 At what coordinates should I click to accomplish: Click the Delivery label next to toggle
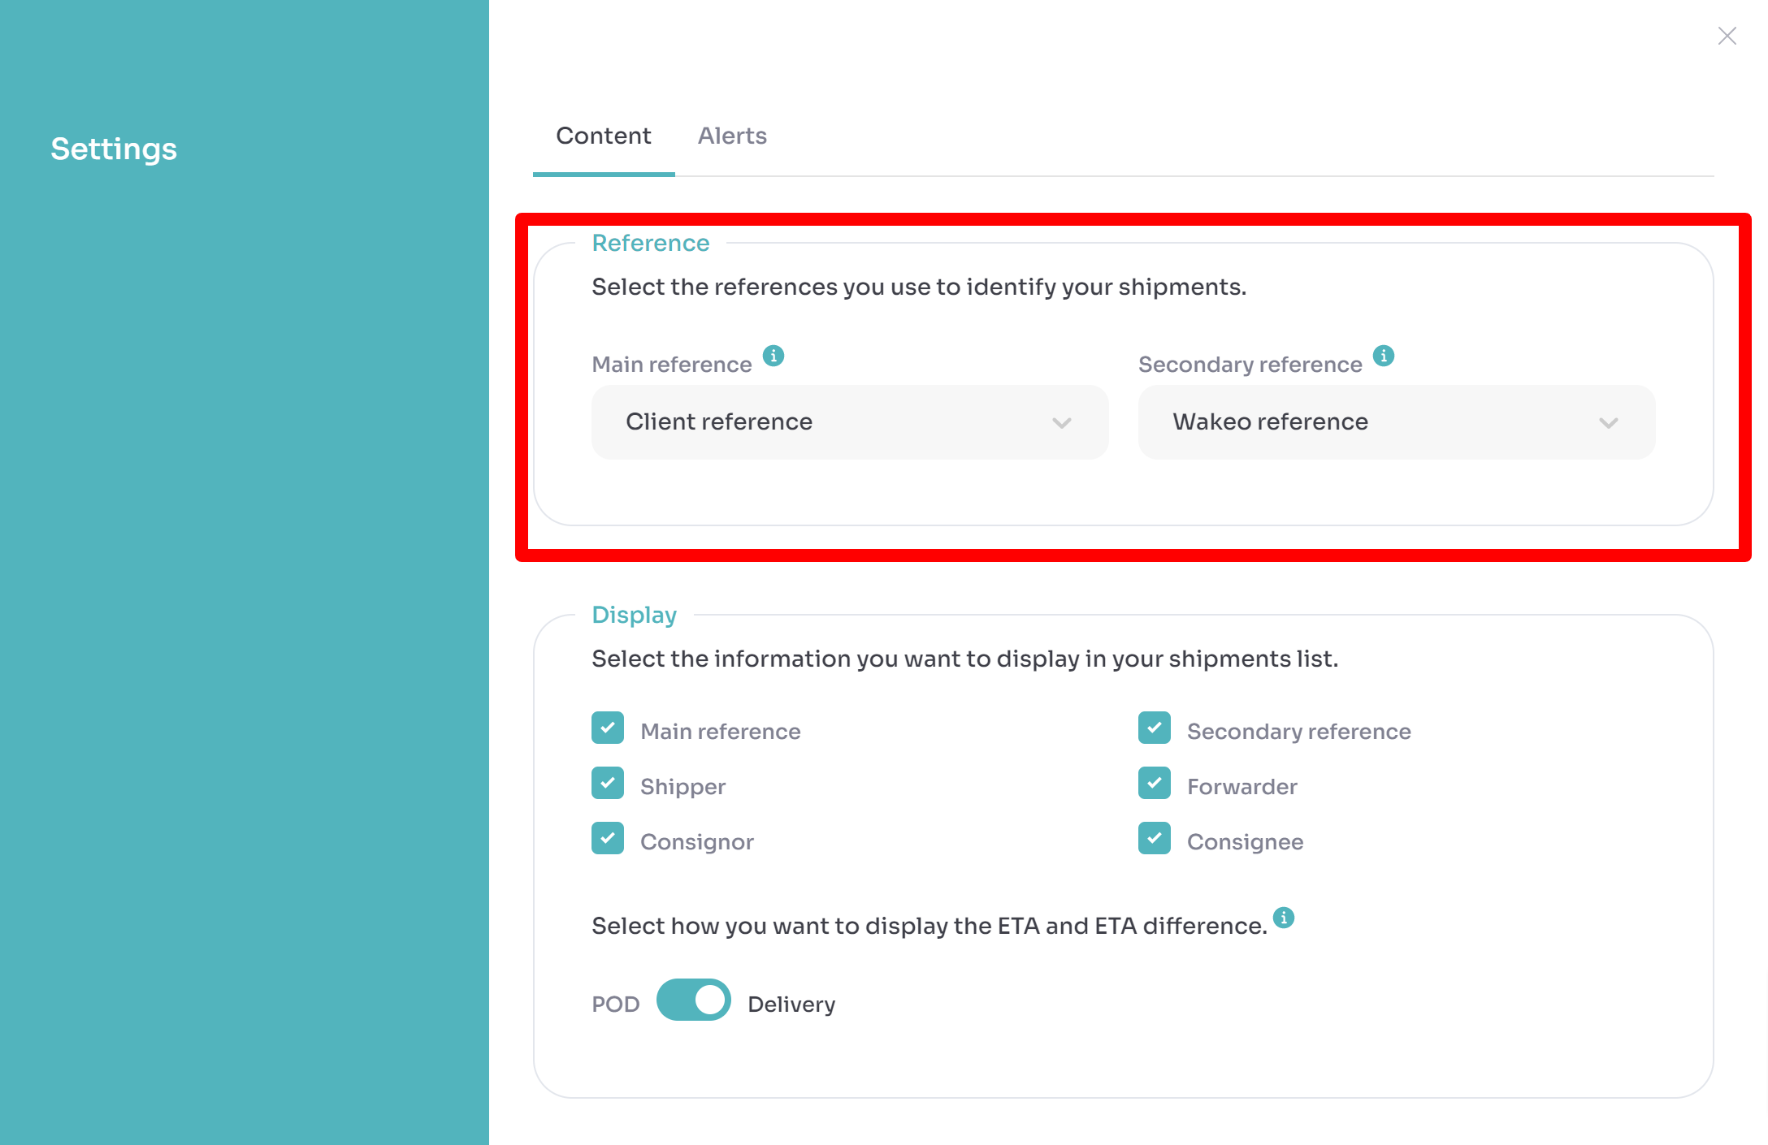pos(791,1005)
